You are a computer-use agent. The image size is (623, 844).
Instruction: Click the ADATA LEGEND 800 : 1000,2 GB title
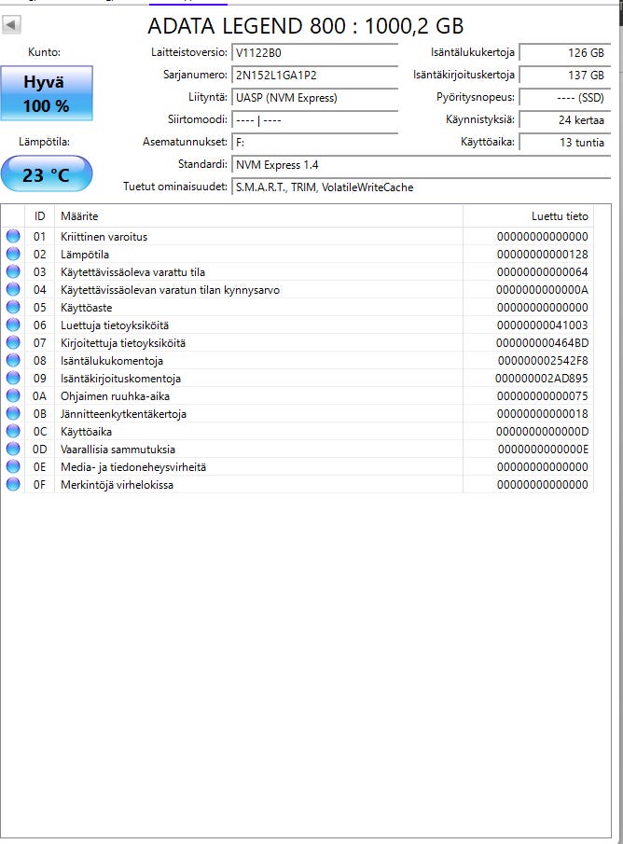pyautogui.click(x=305, y=26)
